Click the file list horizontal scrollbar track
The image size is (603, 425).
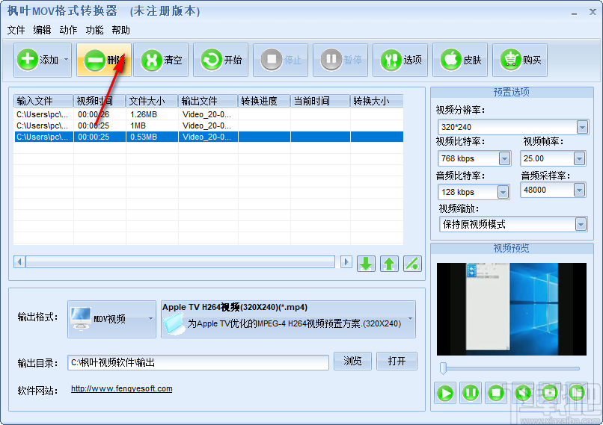point(180,262)
